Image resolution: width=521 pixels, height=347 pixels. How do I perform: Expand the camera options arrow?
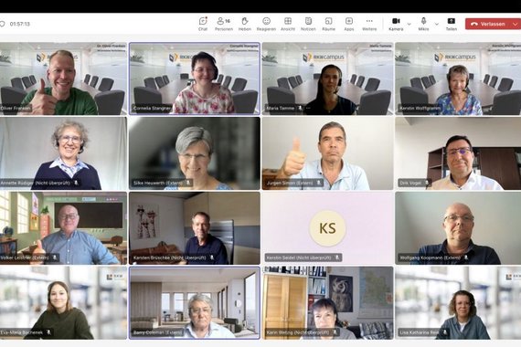[x=409, y=24]
